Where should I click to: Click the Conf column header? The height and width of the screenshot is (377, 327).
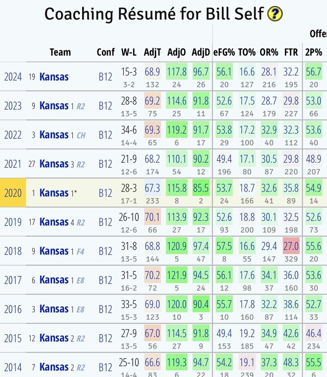105,52
